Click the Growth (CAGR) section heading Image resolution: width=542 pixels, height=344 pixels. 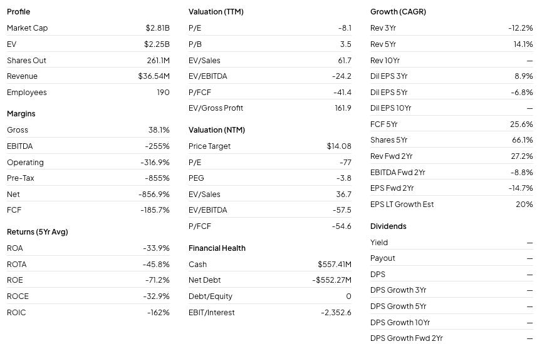click(x=398, y=12)
